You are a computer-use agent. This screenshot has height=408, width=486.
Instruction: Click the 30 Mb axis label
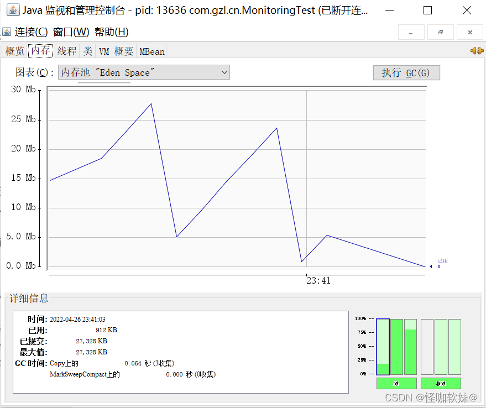click(x=24, y=90)
